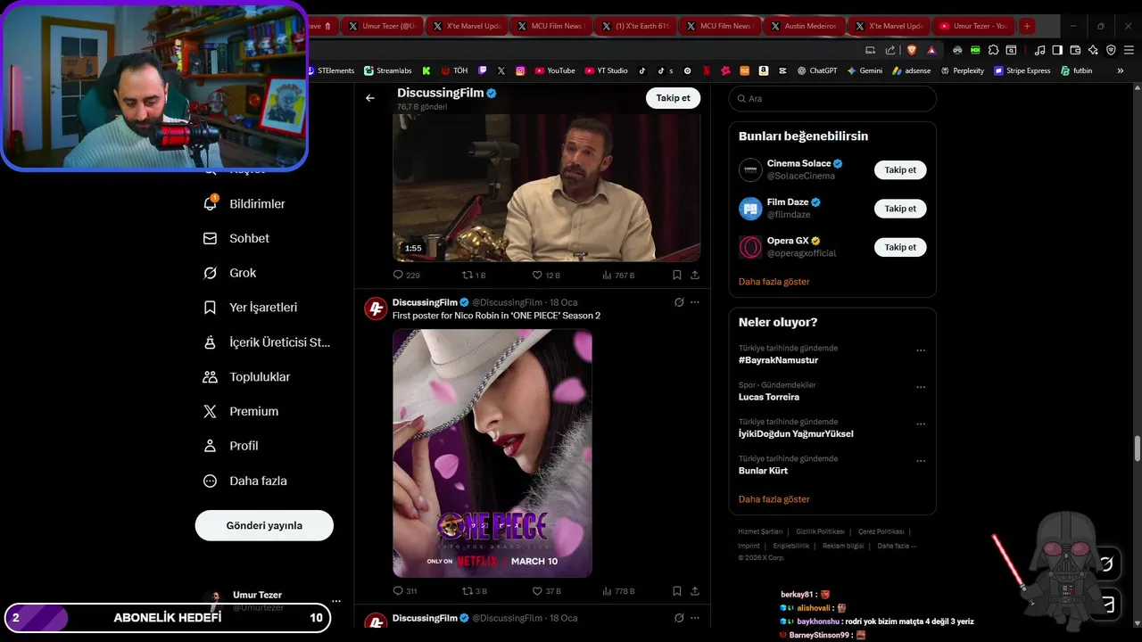Screen dimensions: 1142x642
Task: Like the Nico Robin poster post (37 B)
Action: point(546,591)
